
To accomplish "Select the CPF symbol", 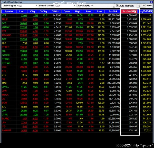I will coord(4,111).
